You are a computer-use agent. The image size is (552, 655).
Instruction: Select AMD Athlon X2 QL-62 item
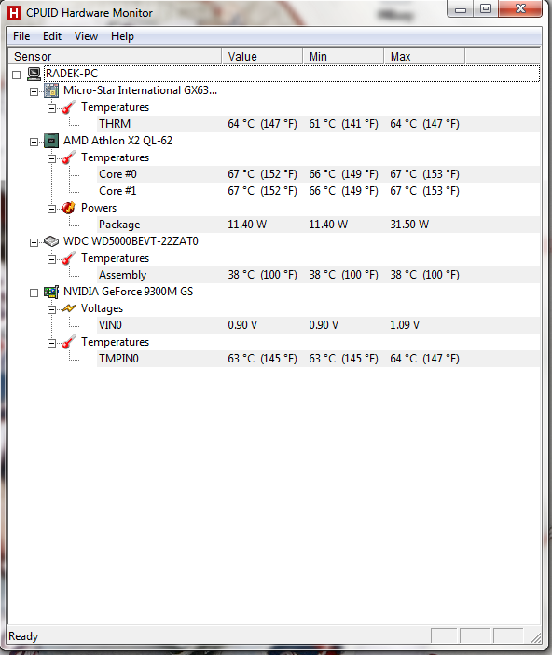(117, 141)
